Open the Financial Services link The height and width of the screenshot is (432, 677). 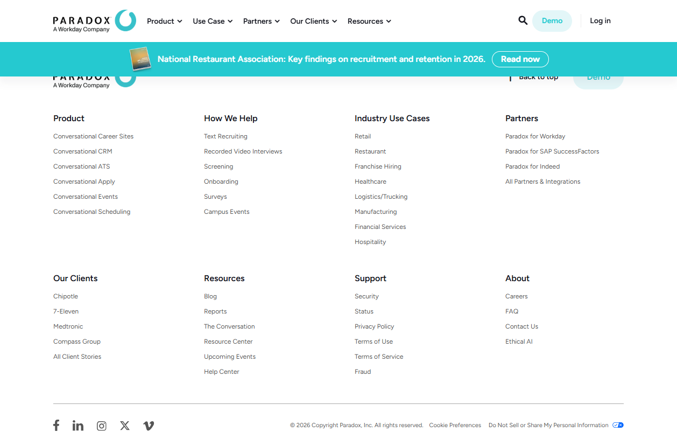380,227
